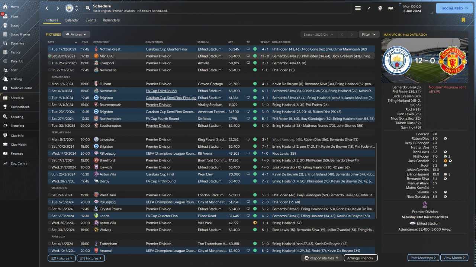This screenshot has height=267, width=476.
Task: Open Club Info shield icon
Action: [x=6, y=136]
